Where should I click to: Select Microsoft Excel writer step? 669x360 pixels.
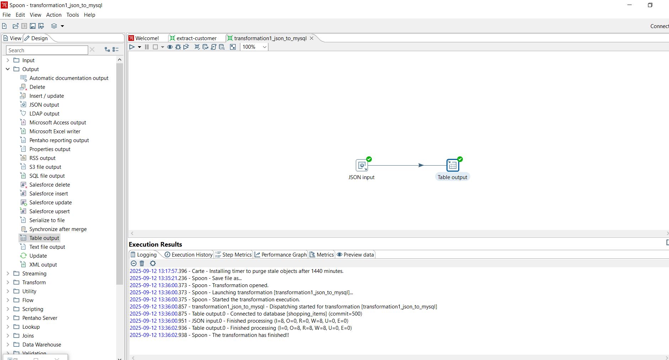pyautogui.click(x=55, y=131)
